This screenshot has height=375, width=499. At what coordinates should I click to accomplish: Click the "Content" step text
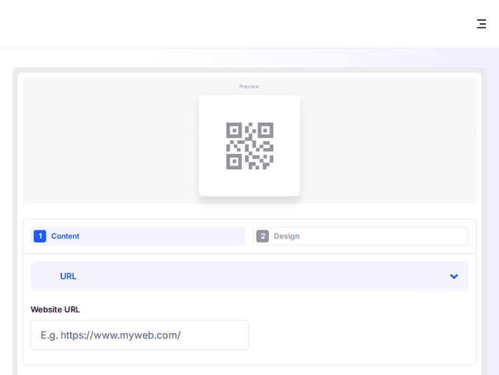pos(65,236)
